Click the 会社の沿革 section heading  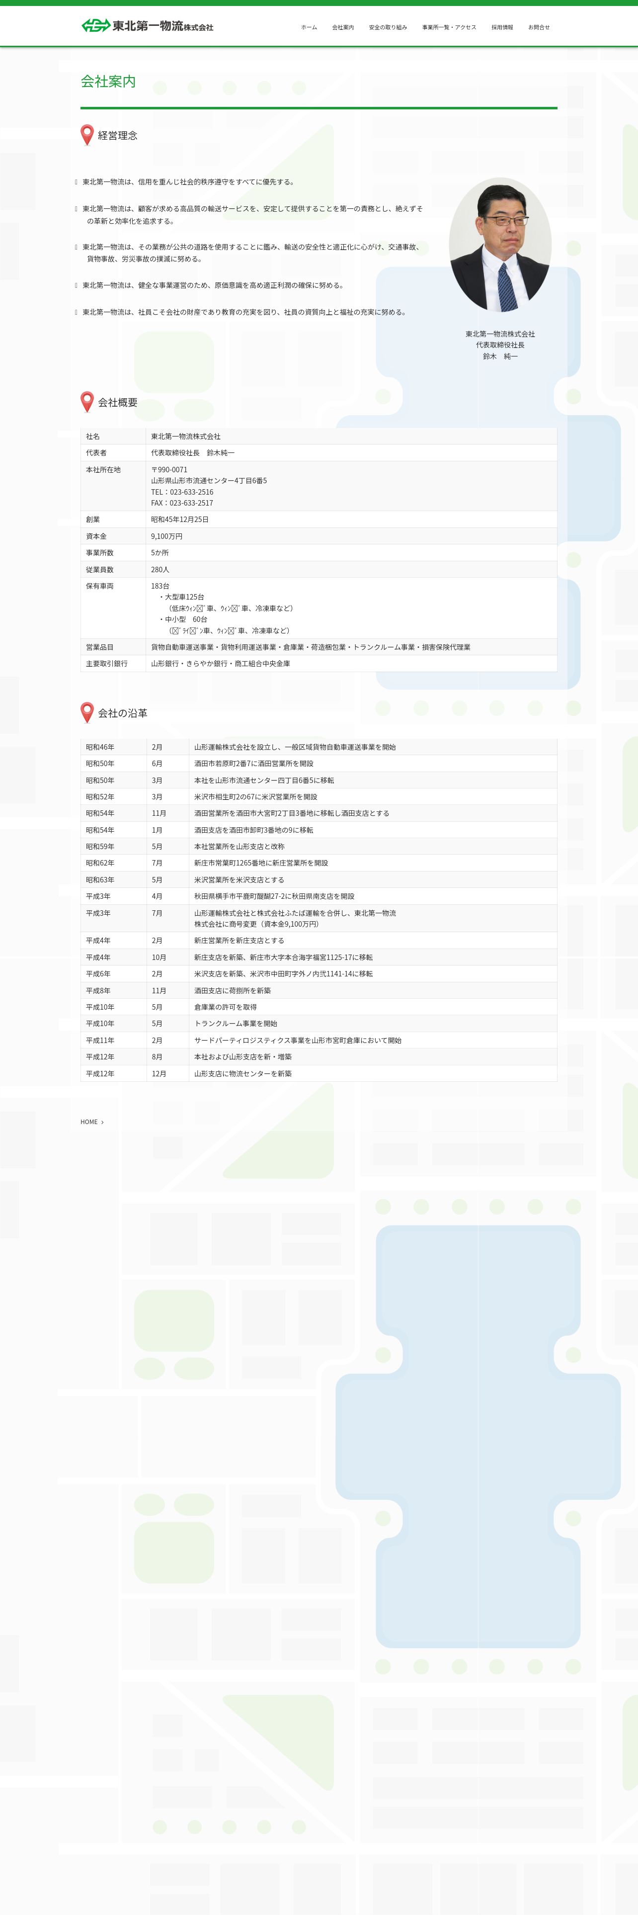point(123,713)
